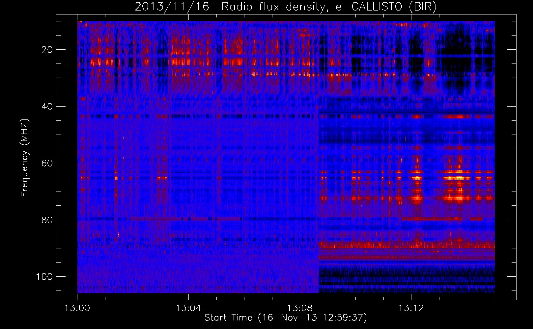Click the plot title "2013/11/16 Radio flux density, e-CALLISTO (BIR)"

tap(286, 7)
